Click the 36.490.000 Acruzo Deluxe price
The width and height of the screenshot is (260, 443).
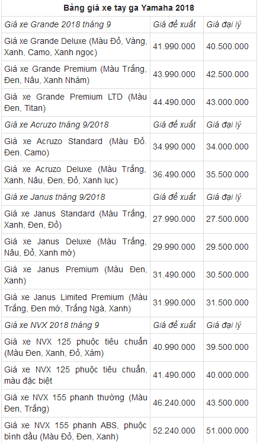[x=174, y=174]
